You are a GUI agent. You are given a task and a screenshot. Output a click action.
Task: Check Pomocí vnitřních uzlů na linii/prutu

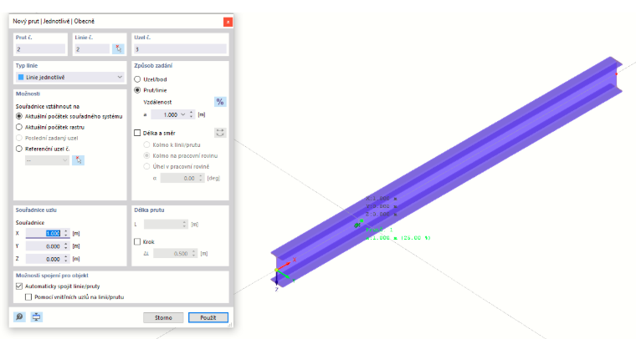click(x=28, y=297)
